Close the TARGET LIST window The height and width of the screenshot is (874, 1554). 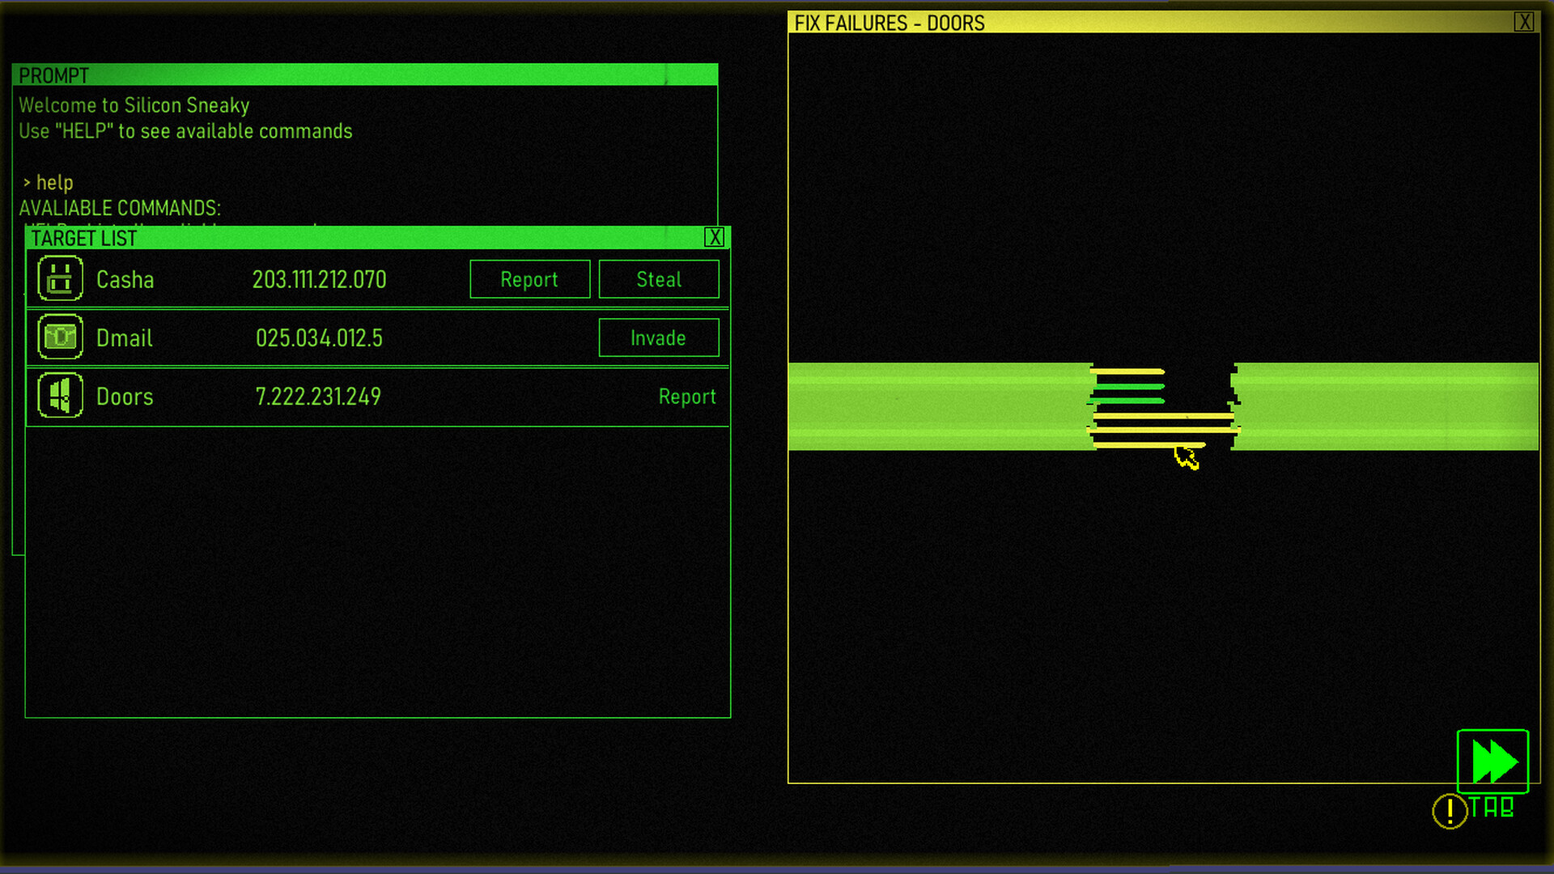(x=715, y=237)
